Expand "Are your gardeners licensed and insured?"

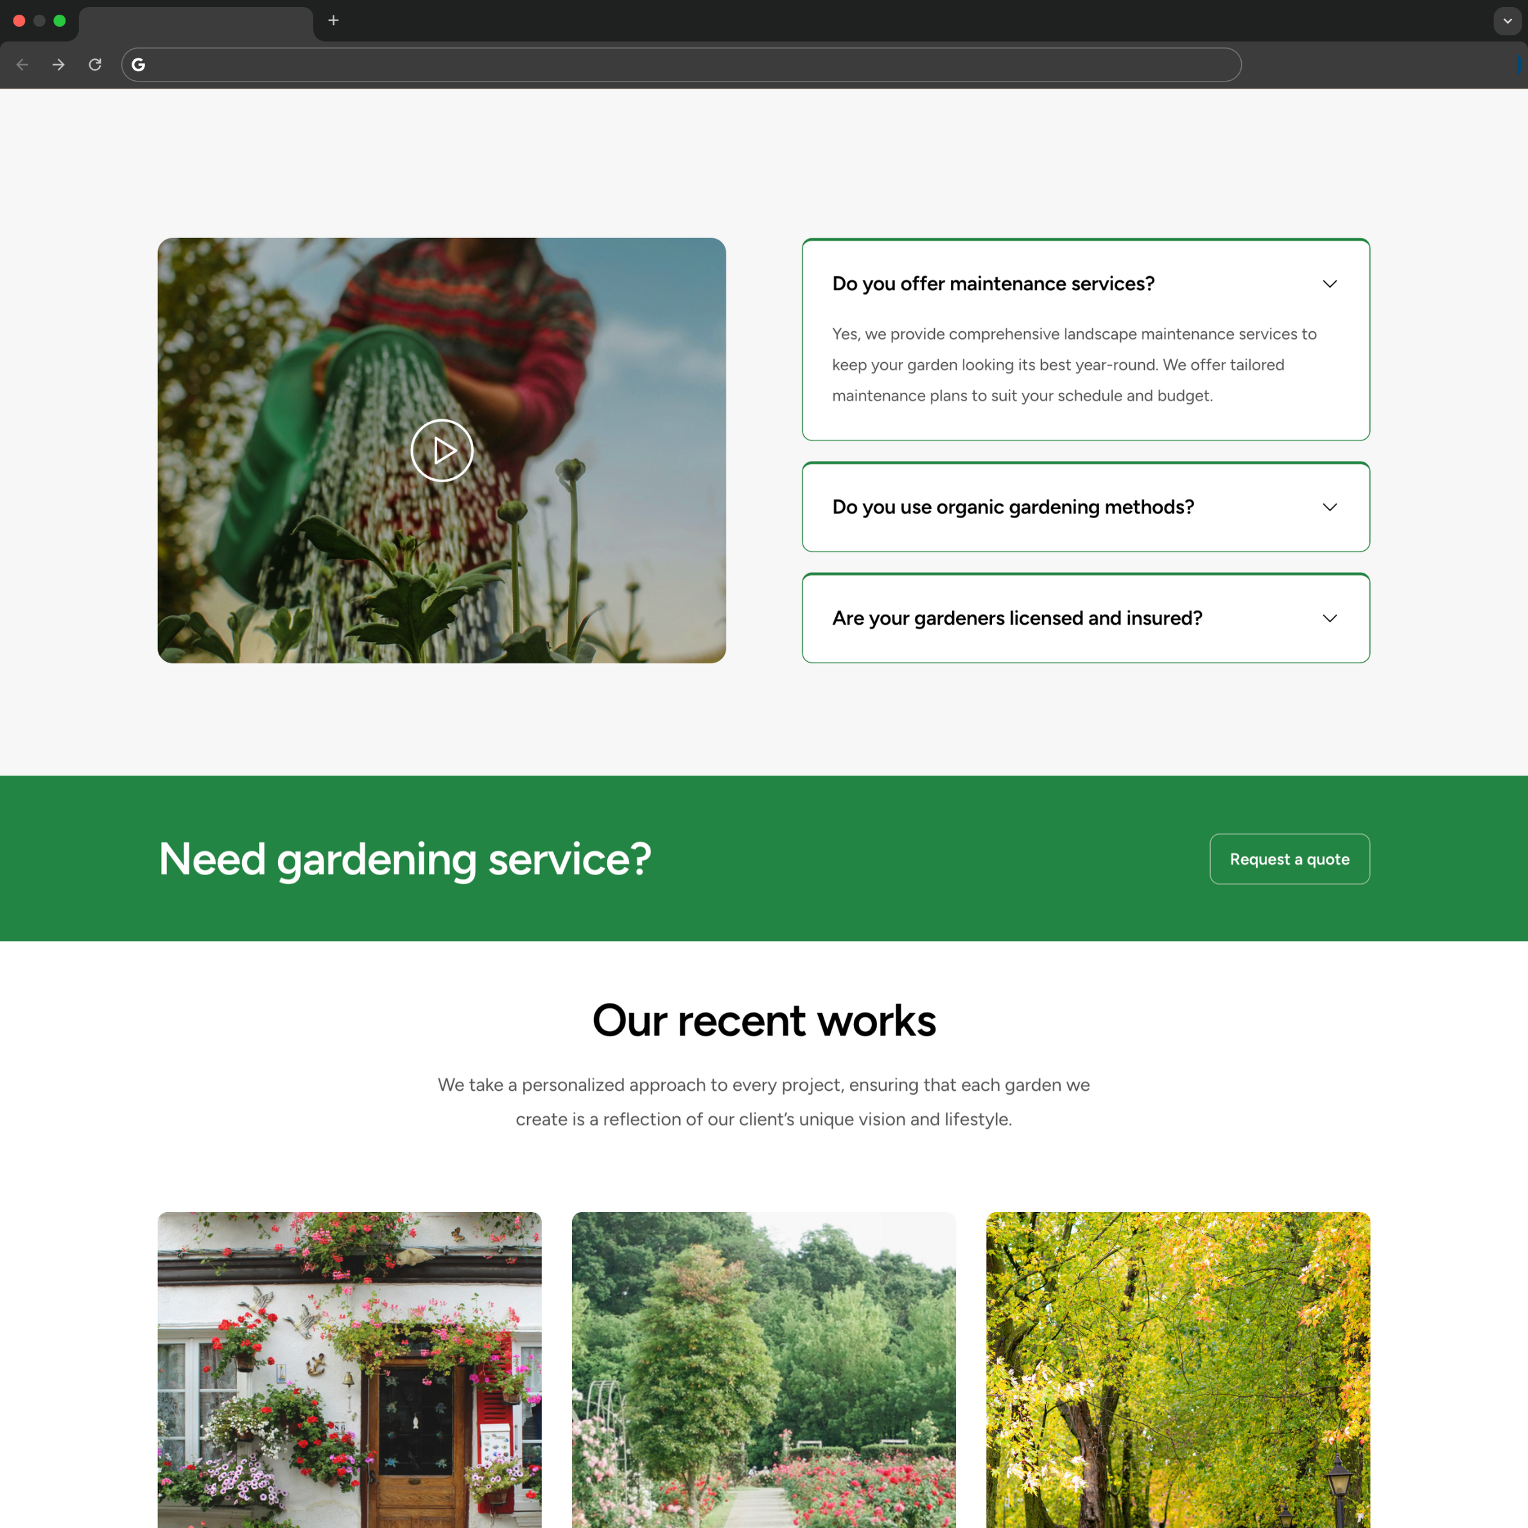point(1330,618)
